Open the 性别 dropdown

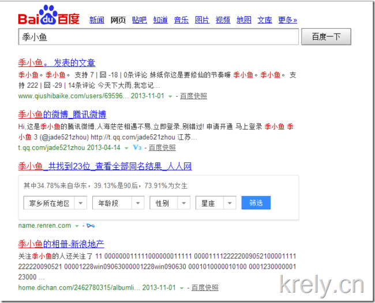170,203
